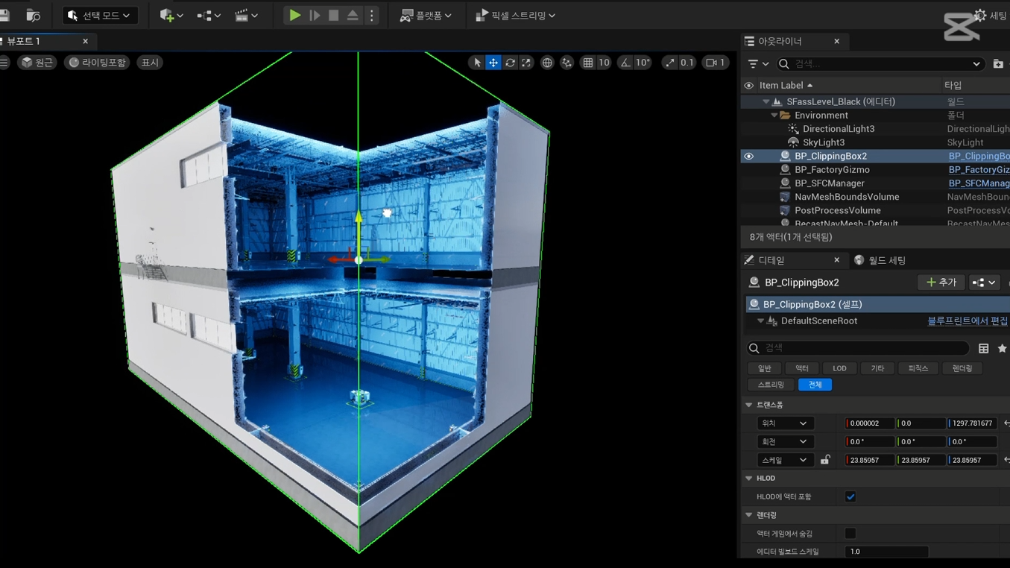The image size is (1010, 568).
Task: Uncheck HLOD에 액터 포함 checkbox
Action: pos(850,497)
